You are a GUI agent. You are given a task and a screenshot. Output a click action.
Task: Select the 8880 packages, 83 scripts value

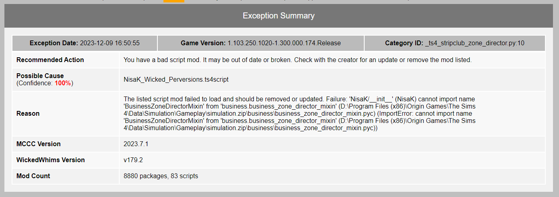(161, 176)
